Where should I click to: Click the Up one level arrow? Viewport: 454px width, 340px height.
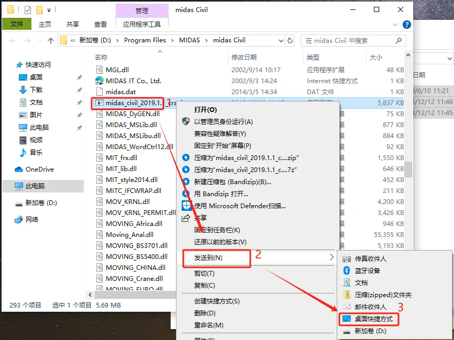(51, 41)
